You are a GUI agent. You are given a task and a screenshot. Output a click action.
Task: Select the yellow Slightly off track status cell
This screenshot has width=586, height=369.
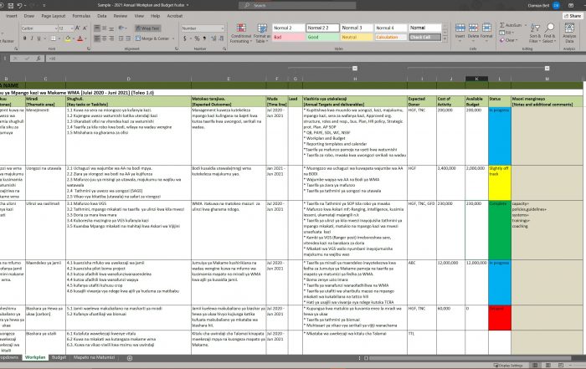499,182
